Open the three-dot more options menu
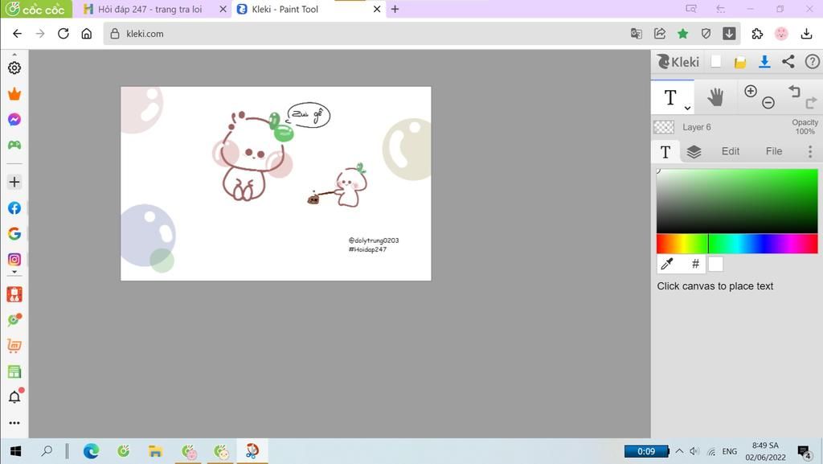Image resolution: width=823 pixels, height=464 pixels. click(x=810, y=152)
